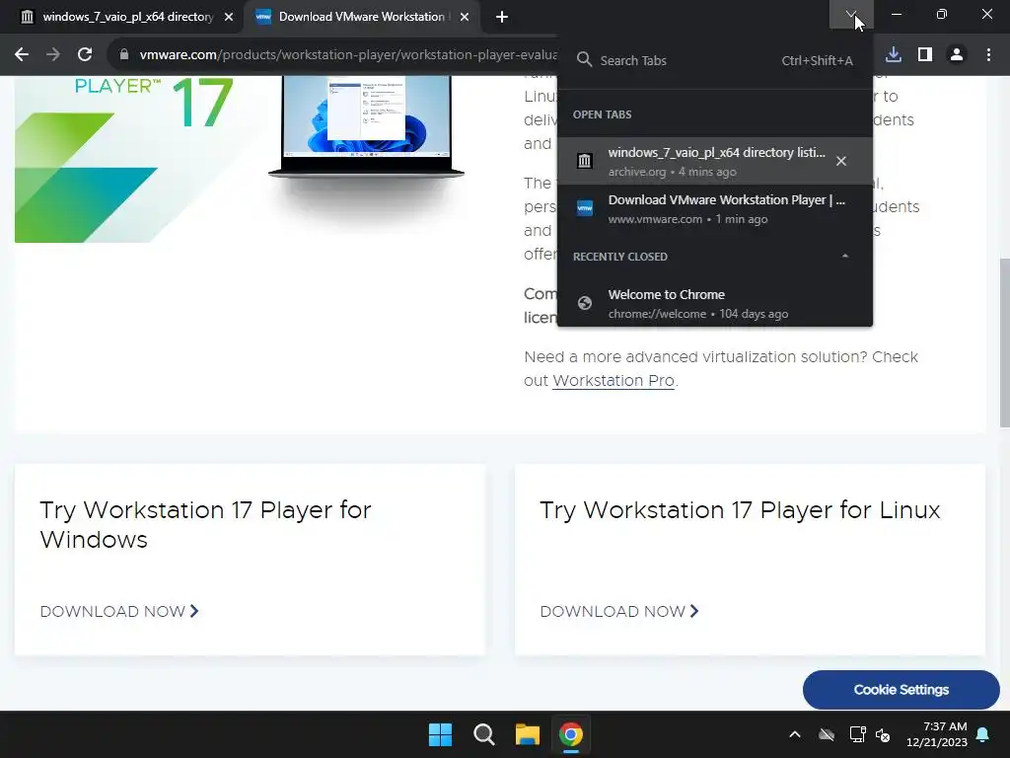1010x758 pixels.
Task: Click the 'Try Workstation 17 Player for Windows' heading
Action: [x=205, y=525]
